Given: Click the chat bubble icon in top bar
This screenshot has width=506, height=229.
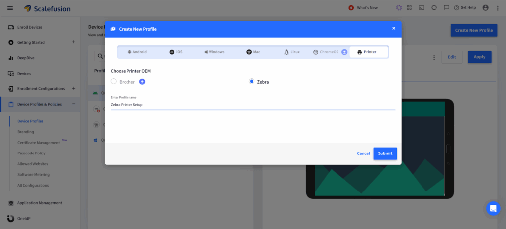Looking at the screenshot, I should [x=446, y=8].
